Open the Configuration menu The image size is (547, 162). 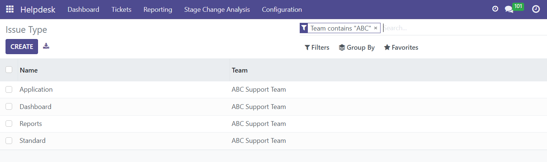pyautogui.click(x=282, y=10)
